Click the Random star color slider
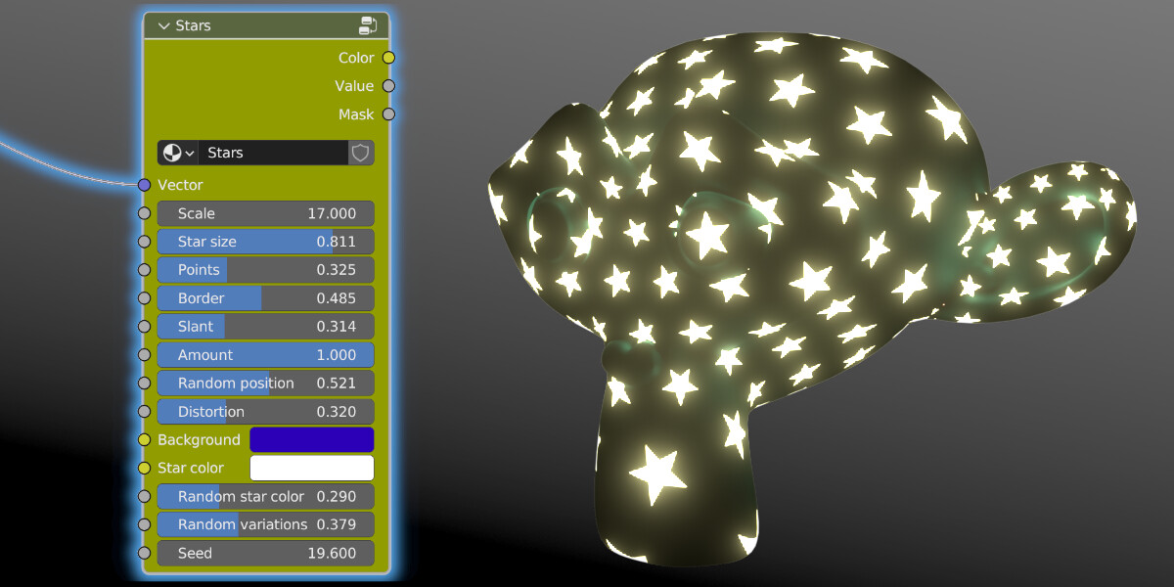The height and width of the screenshot is (587, 1174). point(266,497)
